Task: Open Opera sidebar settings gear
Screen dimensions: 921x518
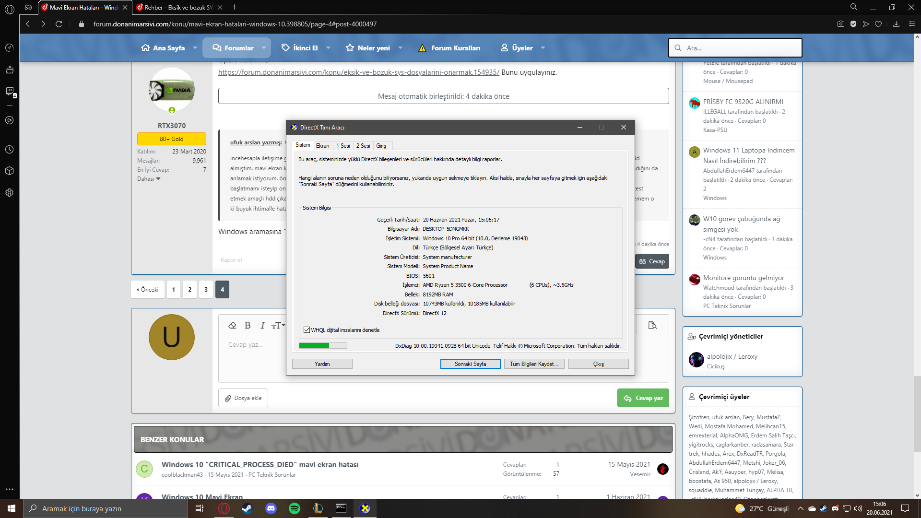Action: pos(9,193)
